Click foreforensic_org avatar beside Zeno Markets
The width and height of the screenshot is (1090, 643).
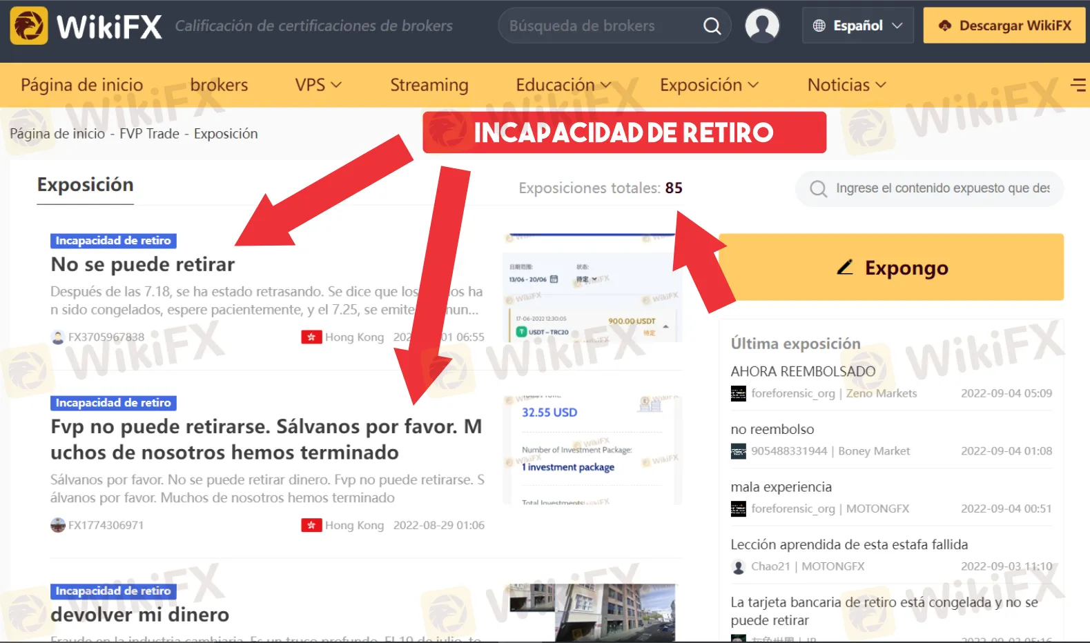pyautogui.click(x=739, y=393)
